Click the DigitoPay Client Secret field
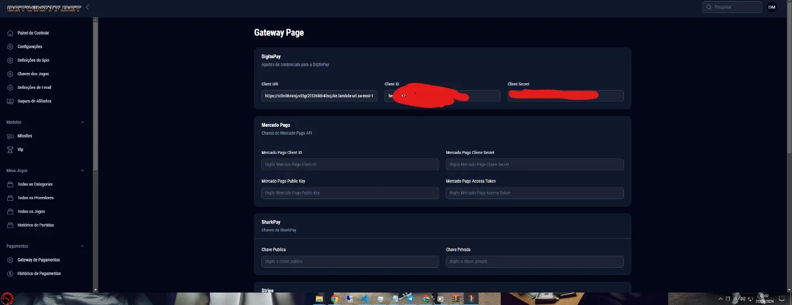792x305 pixels. (x=566, y=96)
